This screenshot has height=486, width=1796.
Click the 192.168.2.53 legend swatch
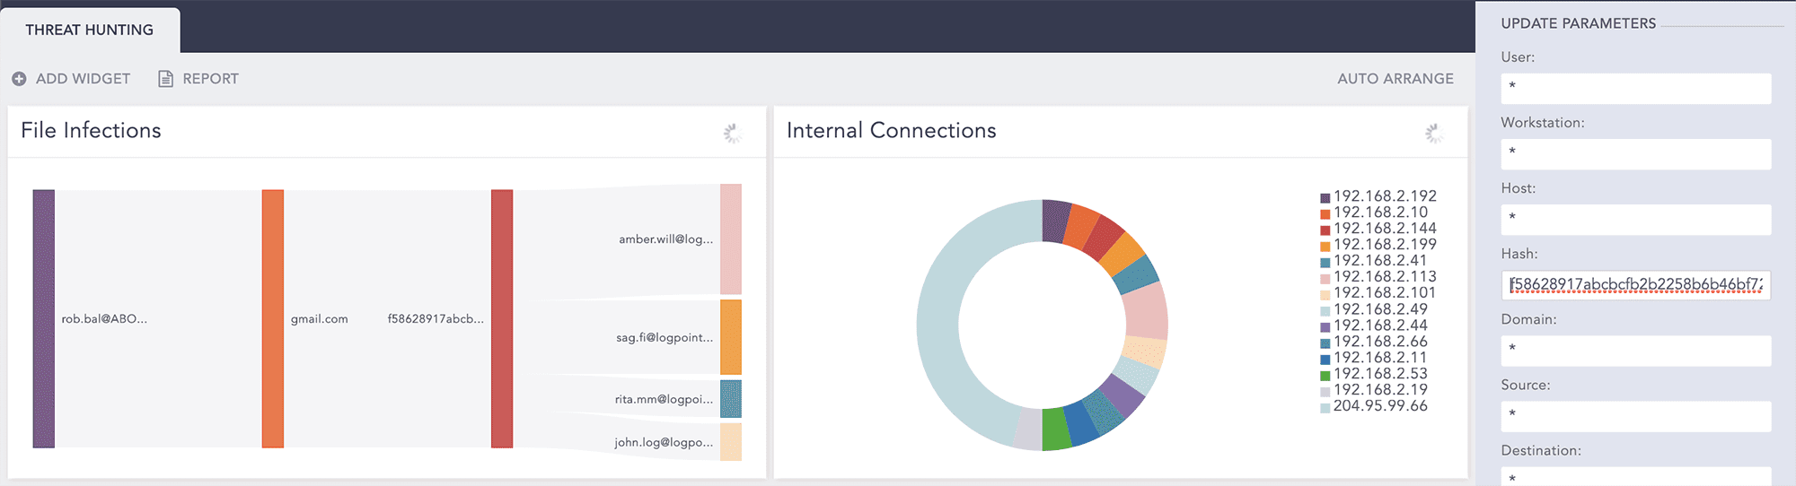coord(1325,376)
